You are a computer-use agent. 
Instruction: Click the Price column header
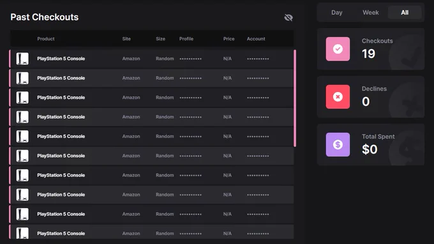(x=229, y=39)
